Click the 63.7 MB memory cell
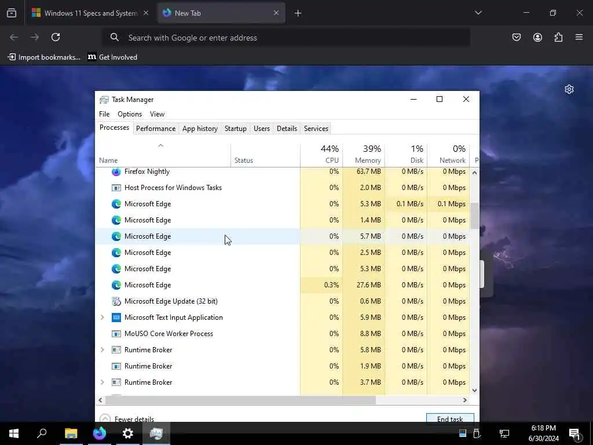Screen dimensions: 593x445 364,172
